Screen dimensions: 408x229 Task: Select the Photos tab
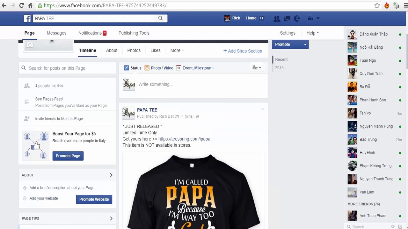click(134, 50)
